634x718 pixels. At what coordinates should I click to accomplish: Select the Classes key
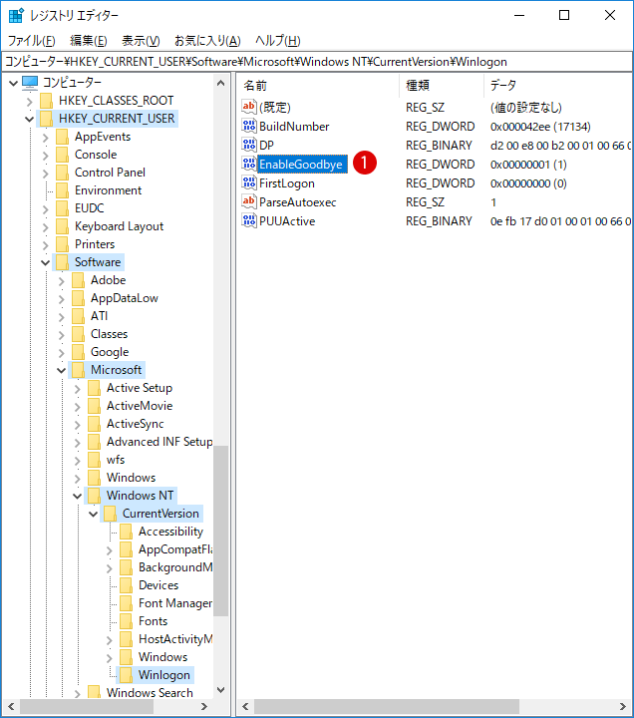click(x=109, y=334)
